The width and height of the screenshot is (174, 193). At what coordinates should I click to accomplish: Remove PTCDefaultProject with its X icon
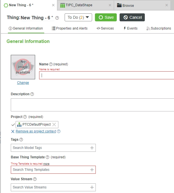point(54,124)
